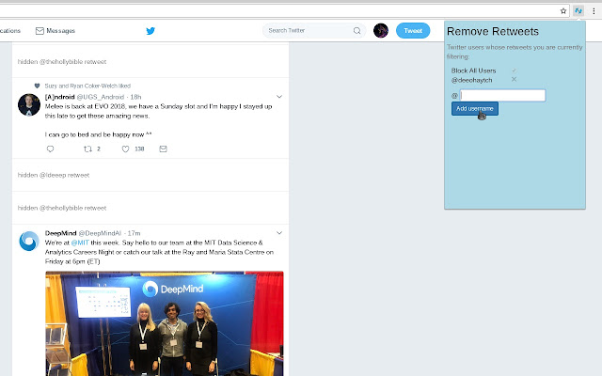
Task: Open DeepMind profile avatar
Action: (29, 241)
